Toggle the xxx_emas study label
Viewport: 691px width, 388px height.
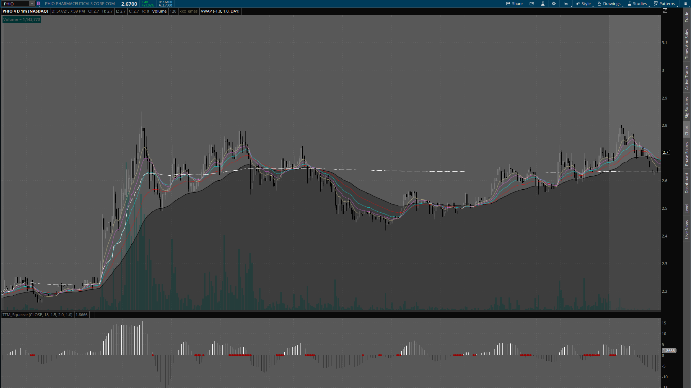(x=189, y=11)
